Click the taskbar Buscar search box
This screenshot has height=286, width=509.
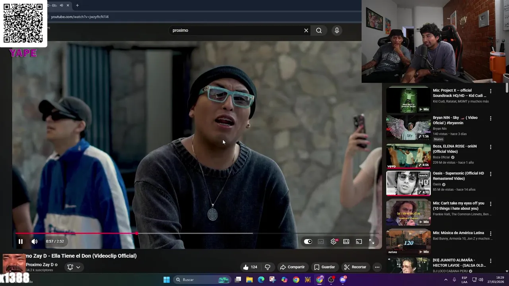[202, 280]
